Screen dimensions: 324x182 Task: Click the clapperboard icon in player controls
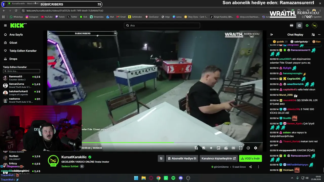point(226,148)
